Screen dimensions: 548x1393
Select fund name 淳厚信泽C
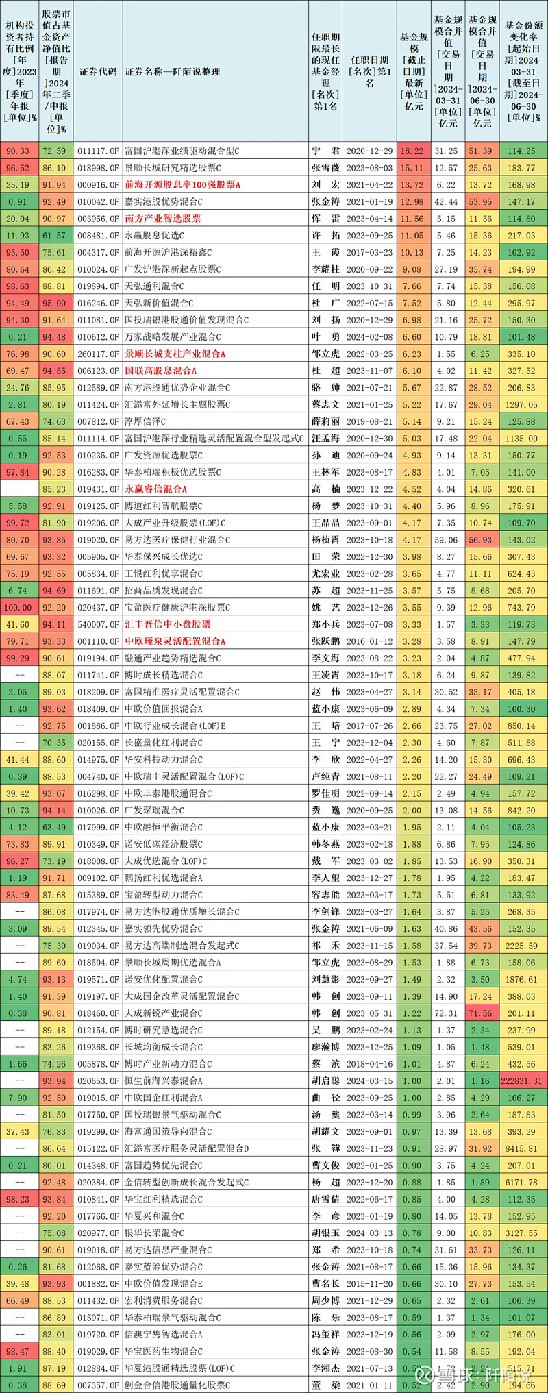tap(145, 421)
